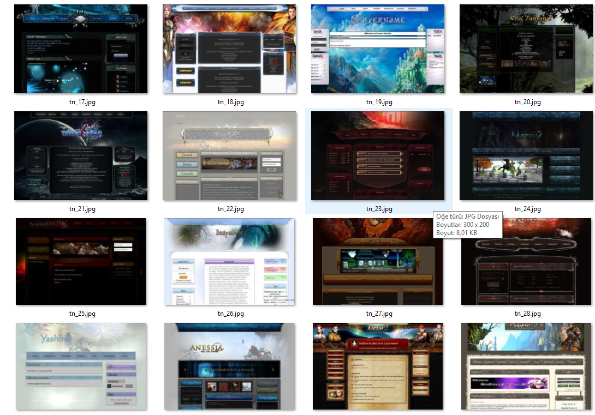
Task: Select the tn_21.jpg thumbnail image
Action: pyautogui.click(x=81, y=156)
